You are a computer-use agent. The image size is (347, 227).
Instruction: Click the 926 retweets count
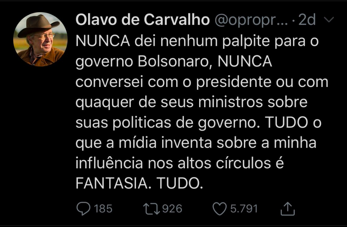pyautogui.click(x=172, y=209)
